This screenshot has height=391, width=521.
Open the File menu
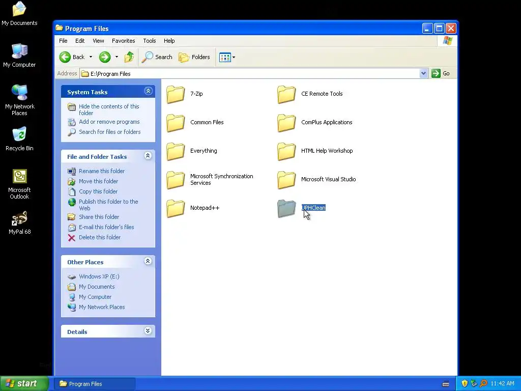click(63, 41)
